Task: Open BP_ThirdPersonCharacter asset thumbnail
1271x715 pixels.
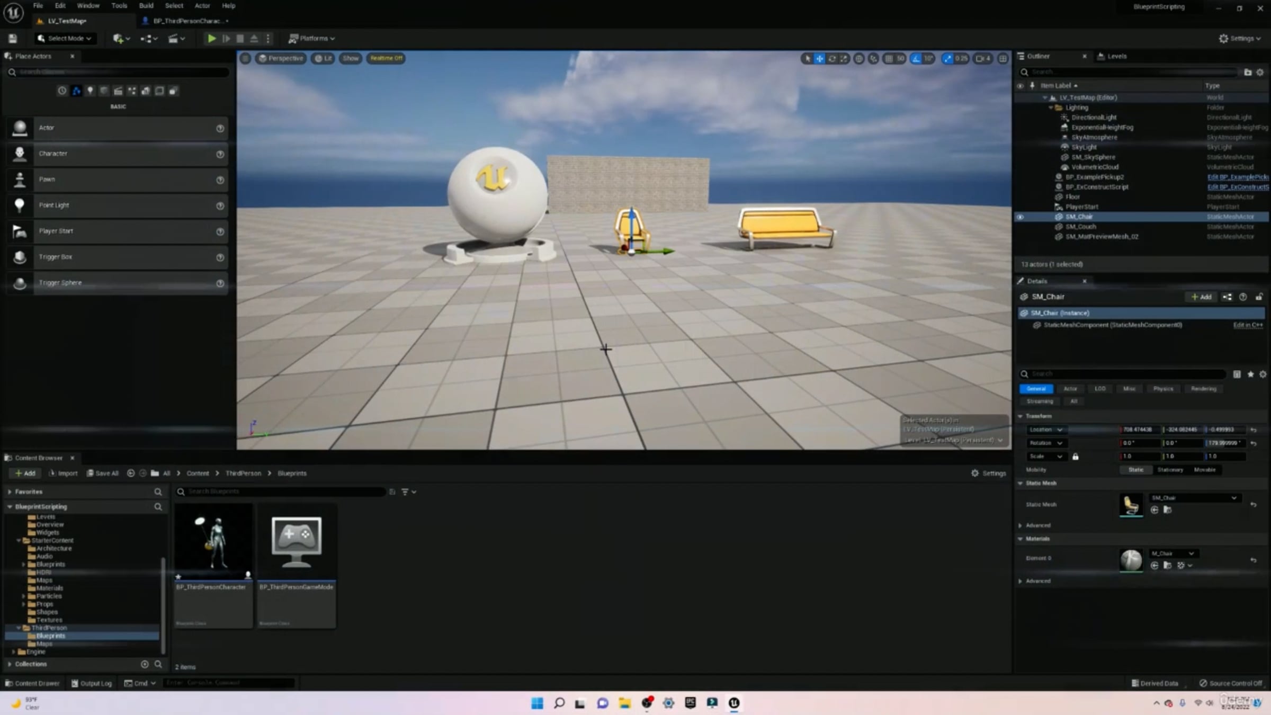Action: [213, 541]
